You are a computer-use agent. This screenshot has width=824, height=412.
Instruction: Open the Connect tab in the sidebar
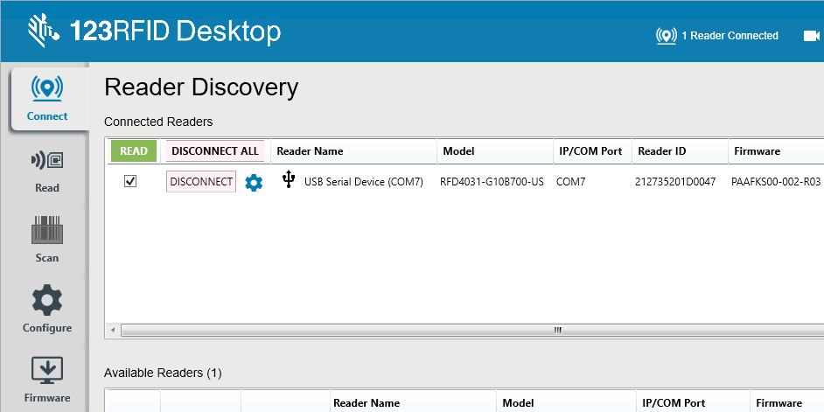pos(47,98)
